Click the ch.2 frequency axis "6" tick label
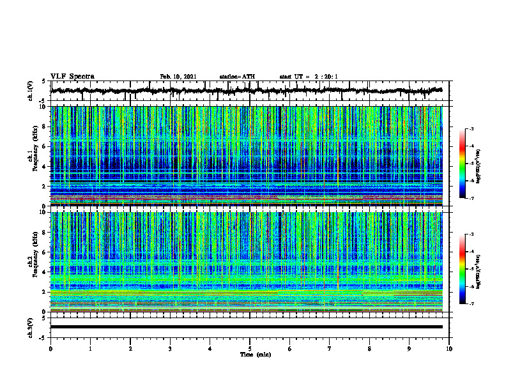Screen dimensions: 506x391 (45, 252)
